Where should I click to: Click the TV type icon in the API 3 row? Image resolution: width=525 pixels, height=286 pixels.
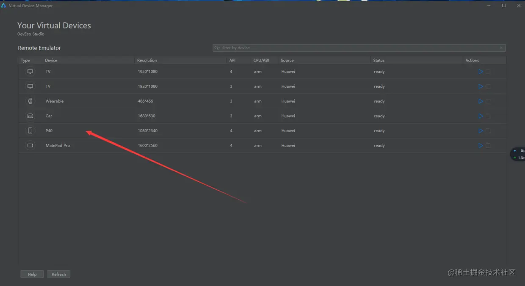(30, 86)
